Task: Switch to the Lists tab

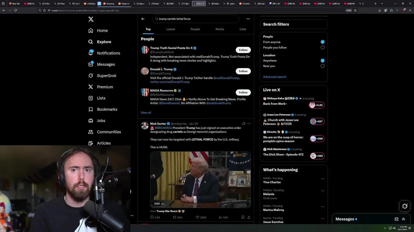Action: tap(243, 29)
